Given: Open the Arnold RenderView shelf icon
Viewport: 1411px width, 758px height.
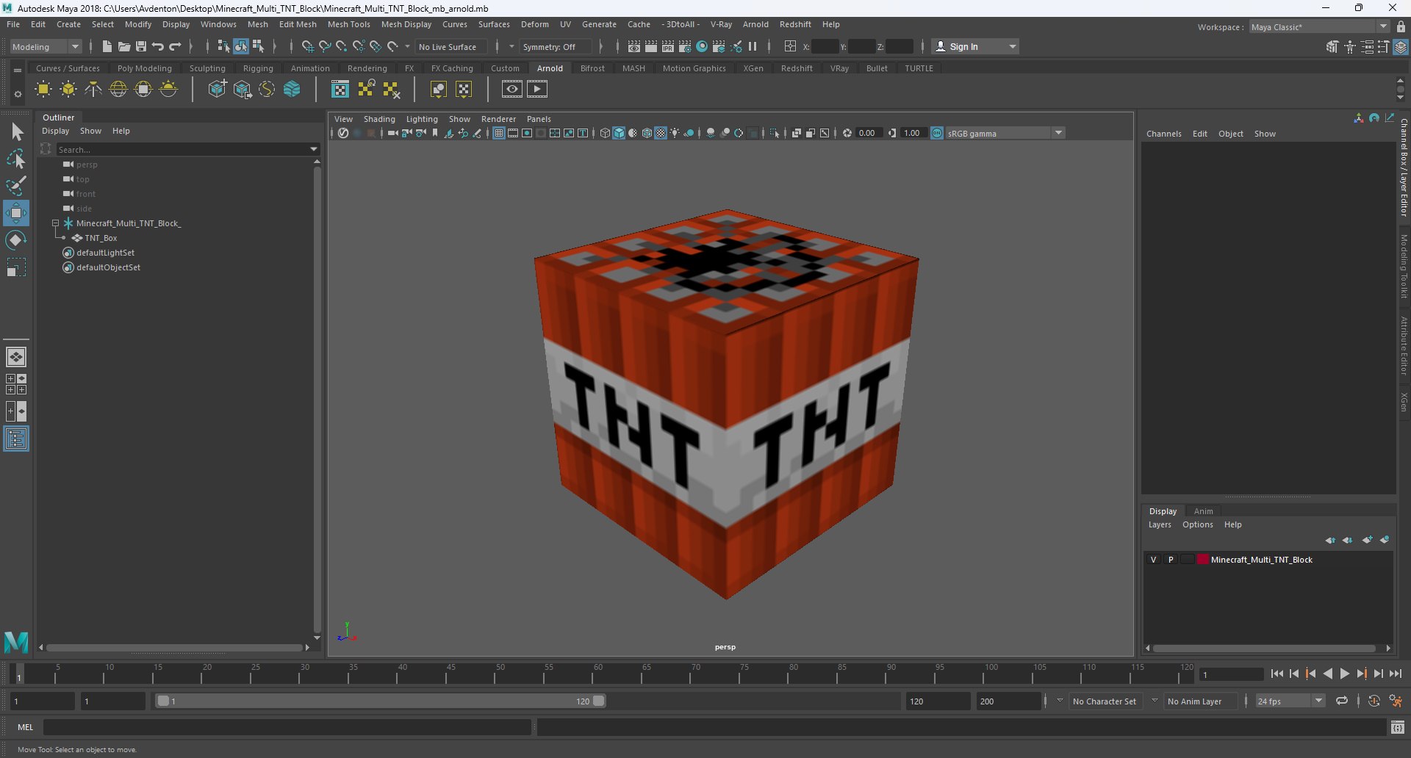Looking at the screenshot, I should pos(512,90).
